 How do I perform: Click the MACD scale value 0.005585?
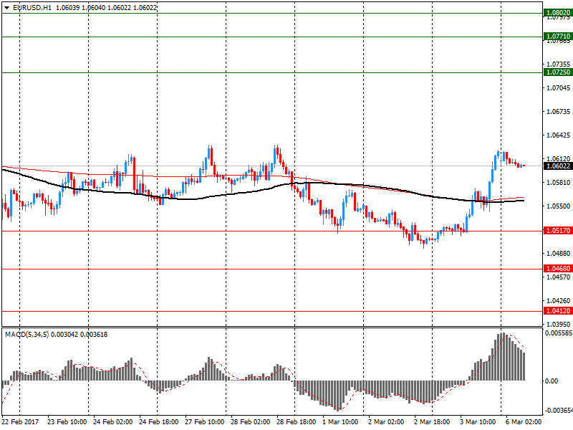559,333
